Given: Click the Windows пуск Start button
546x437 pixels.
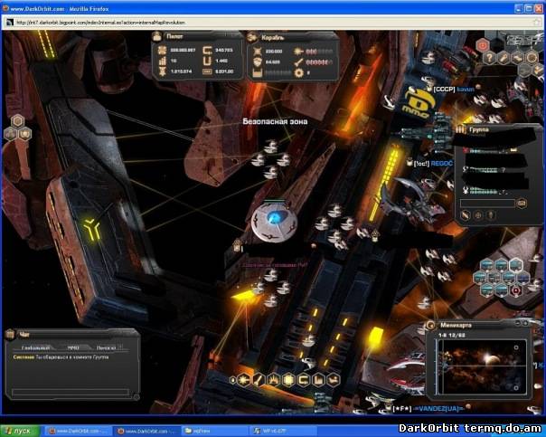Looking at the screenshot, I should click(20, 431).
